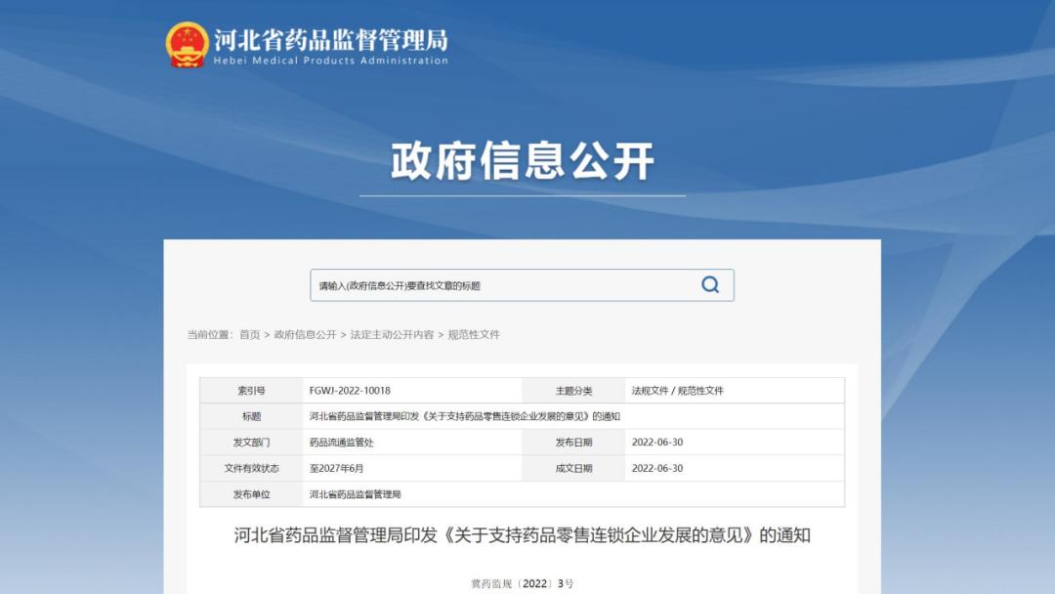Screen dimensions: 1055x594
Task: Click the 成文日期 value 2022-06-30
Action: 656,468
